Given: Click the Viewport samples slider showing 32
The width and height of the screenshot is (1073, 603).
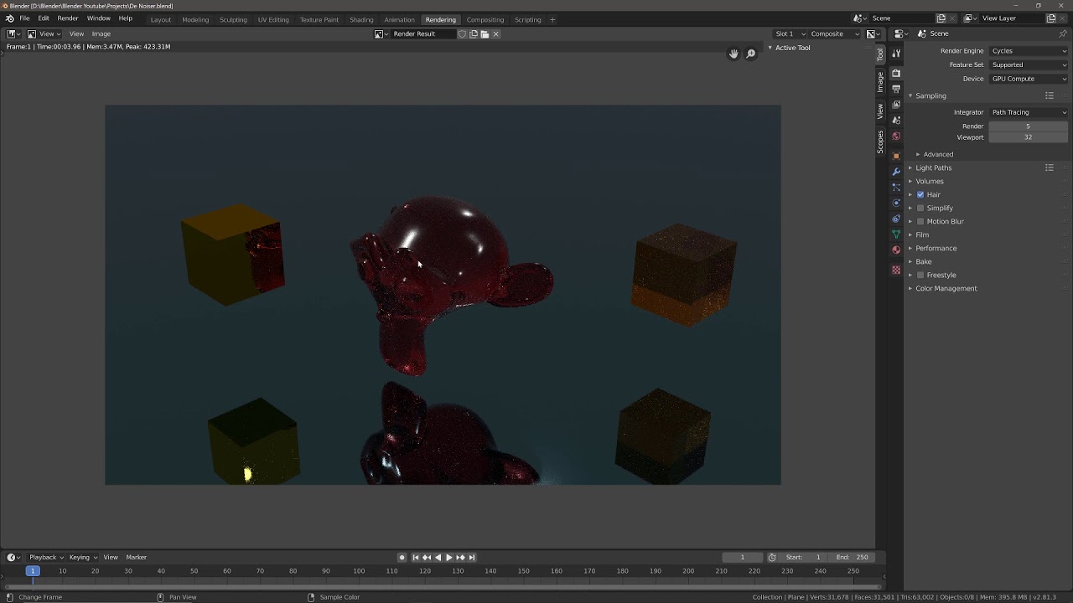Looking at the screenshot, I should (x=1029, y=137).
